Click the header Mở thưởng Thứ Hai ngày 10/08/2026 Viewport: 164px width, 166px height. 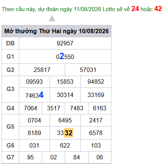click(x=57, y=31)
